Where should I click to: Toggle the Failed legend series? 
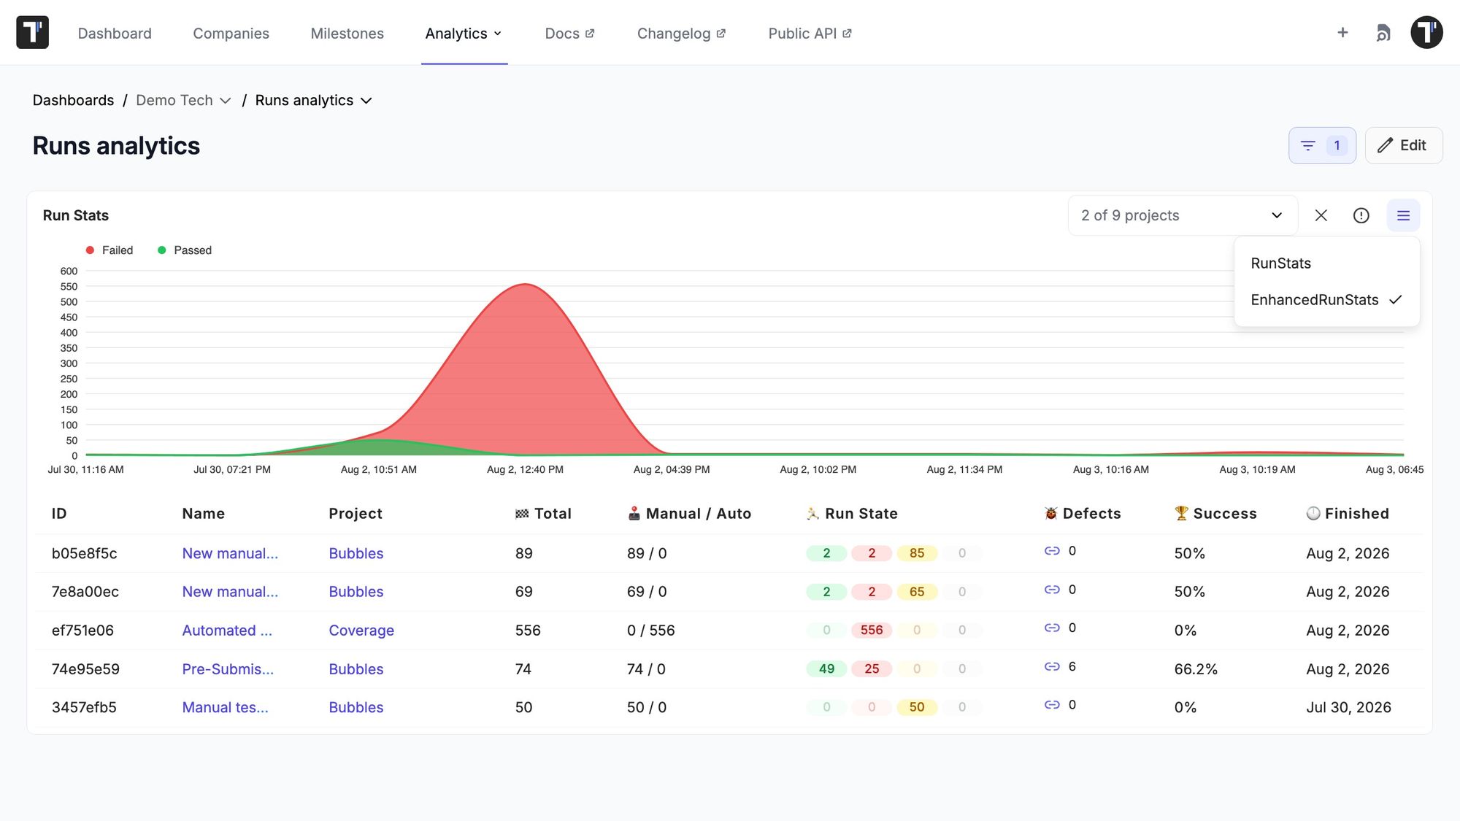coord(109,250)
